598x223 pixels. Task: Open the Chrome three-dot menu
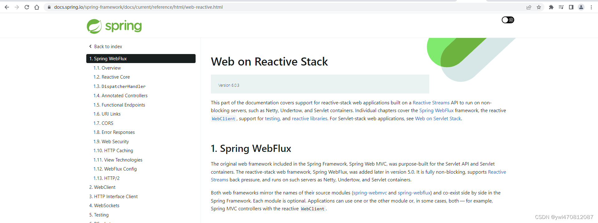click(591, 7)
